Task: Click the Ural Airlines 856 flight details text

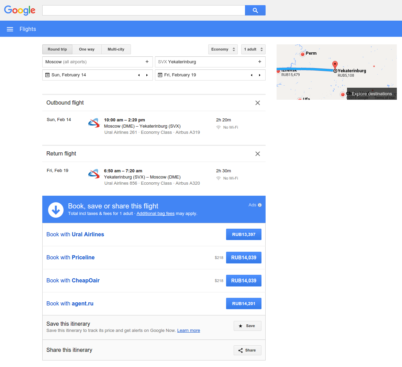Action: tap(152, 183)
